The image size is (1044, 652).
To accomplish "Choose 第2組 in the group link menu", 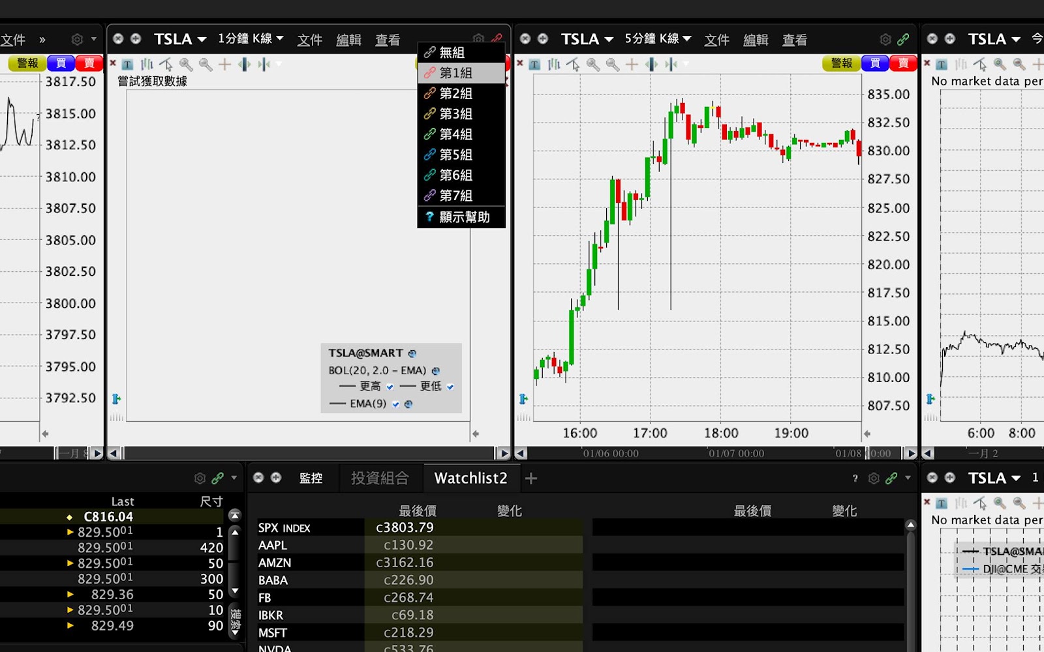I will [x=461, y=93].
